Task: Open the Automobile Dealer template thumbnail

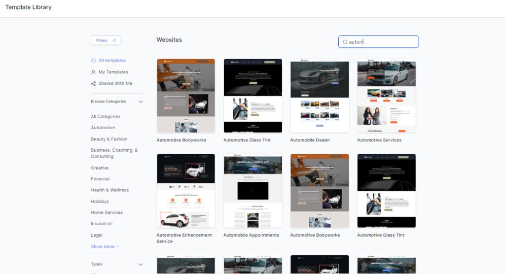Action: [319, 96]
